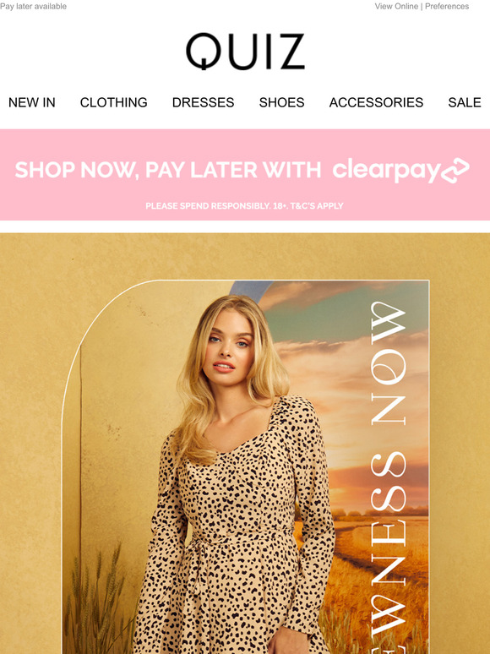Click the Pay later available preheader text
490x654 pixels.
coord(33,6)
